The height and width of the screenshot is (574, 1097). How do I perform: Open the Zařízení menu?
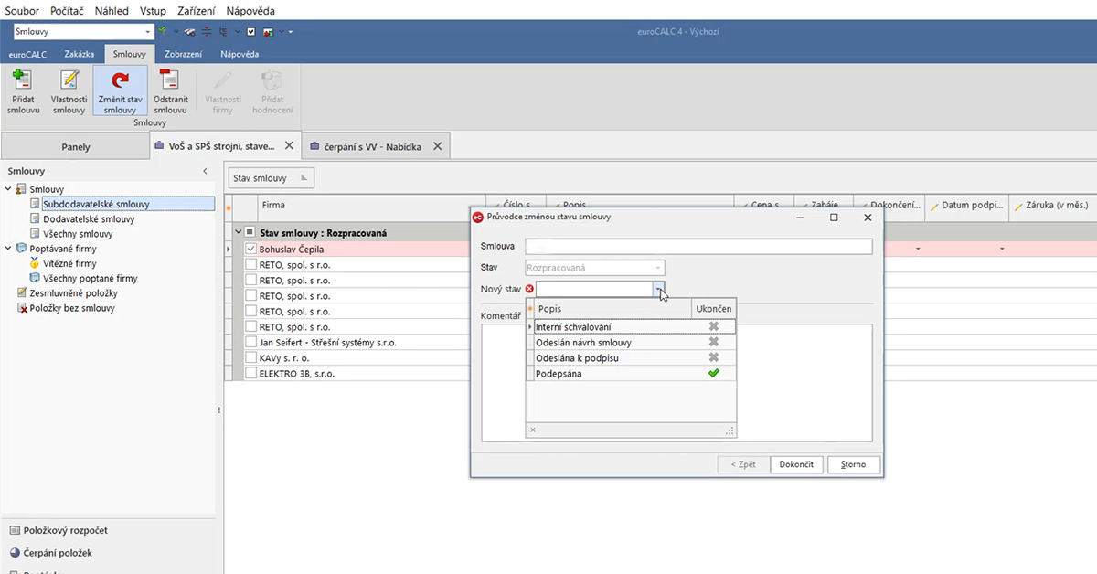(x=196, y=10)
